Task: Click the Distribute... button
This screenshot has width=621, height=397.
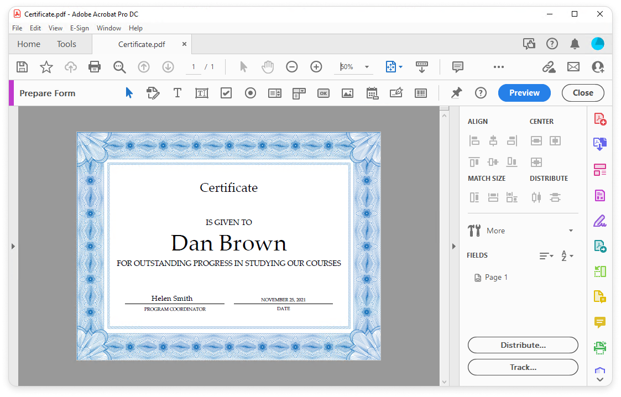Action: [x=523, y=345]
